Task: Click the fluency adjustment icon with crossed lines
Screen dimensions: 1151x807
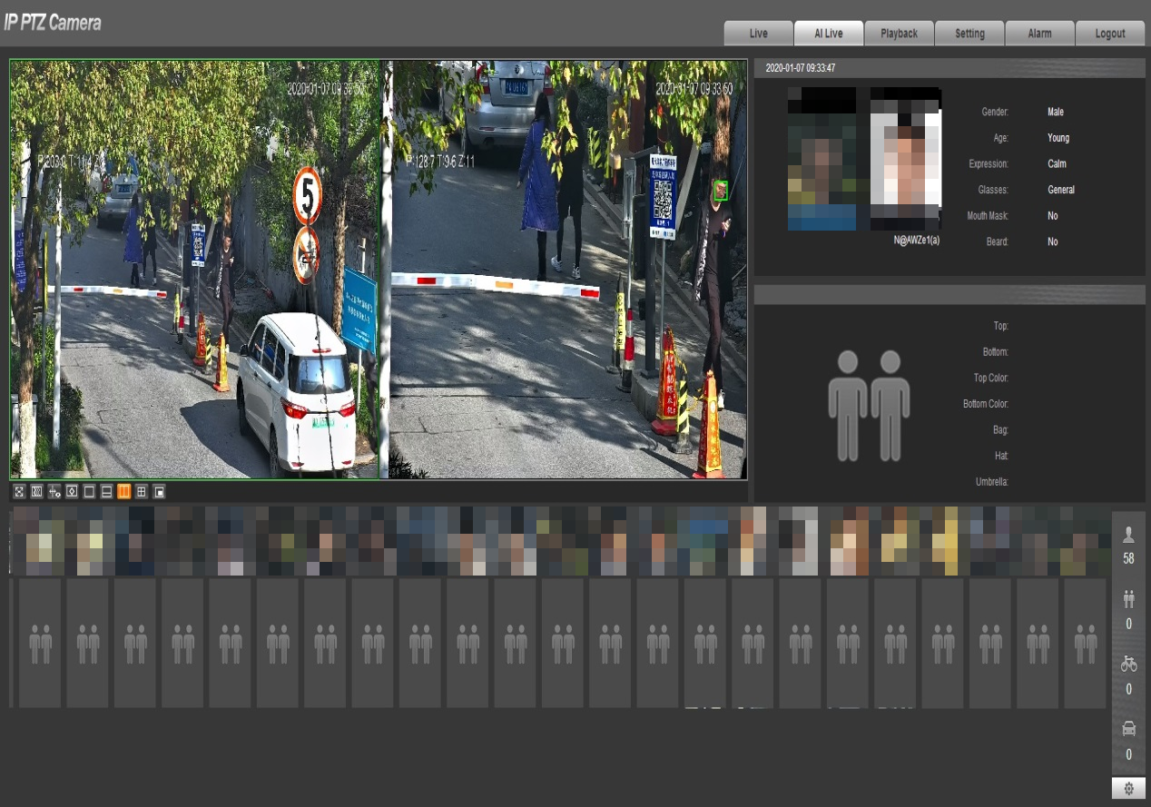Action: (x=54, y=491)
